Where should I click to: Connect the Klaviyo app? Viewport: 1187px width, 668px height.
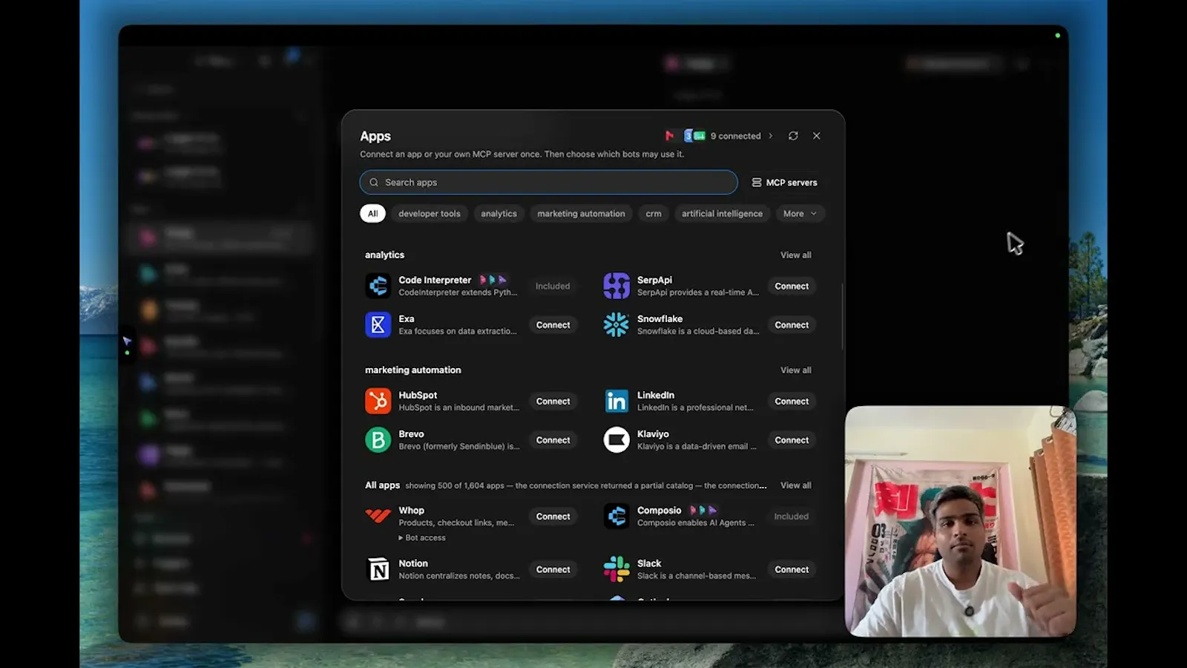point(792,439)
